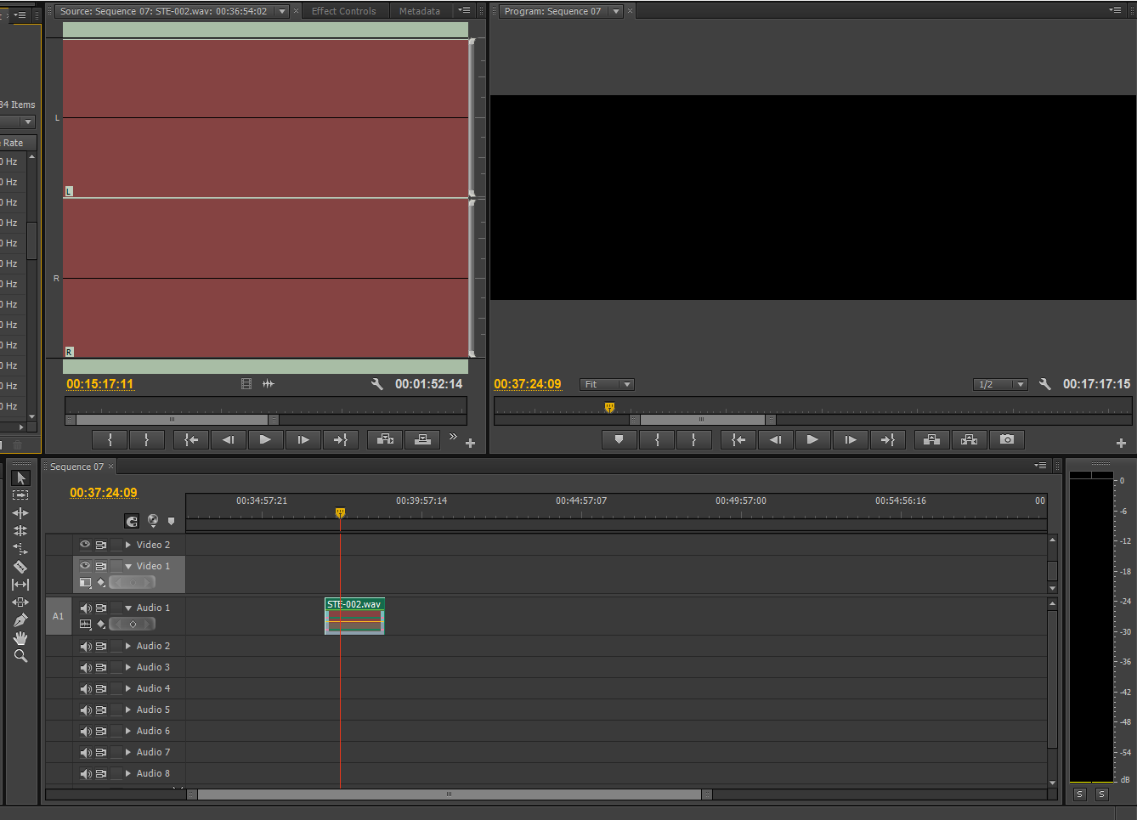Switch to the Metadata tab
Viewport: 1137px width, 820px height.
(x=420, y=11)
